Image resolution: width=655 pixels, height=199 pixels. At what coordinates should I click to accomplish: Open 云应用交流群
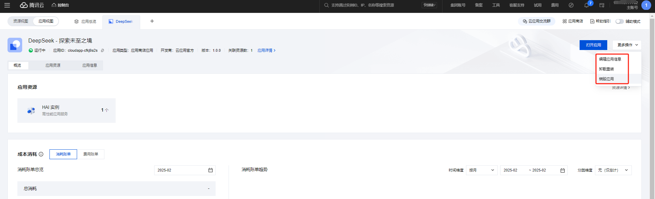click(537, 21)
